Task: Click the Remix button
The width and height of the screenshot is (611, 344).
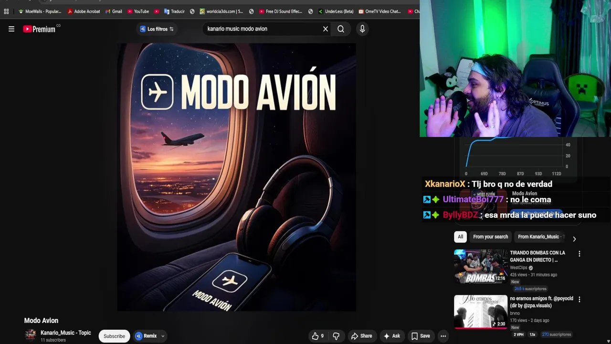Action: [146, 336]
